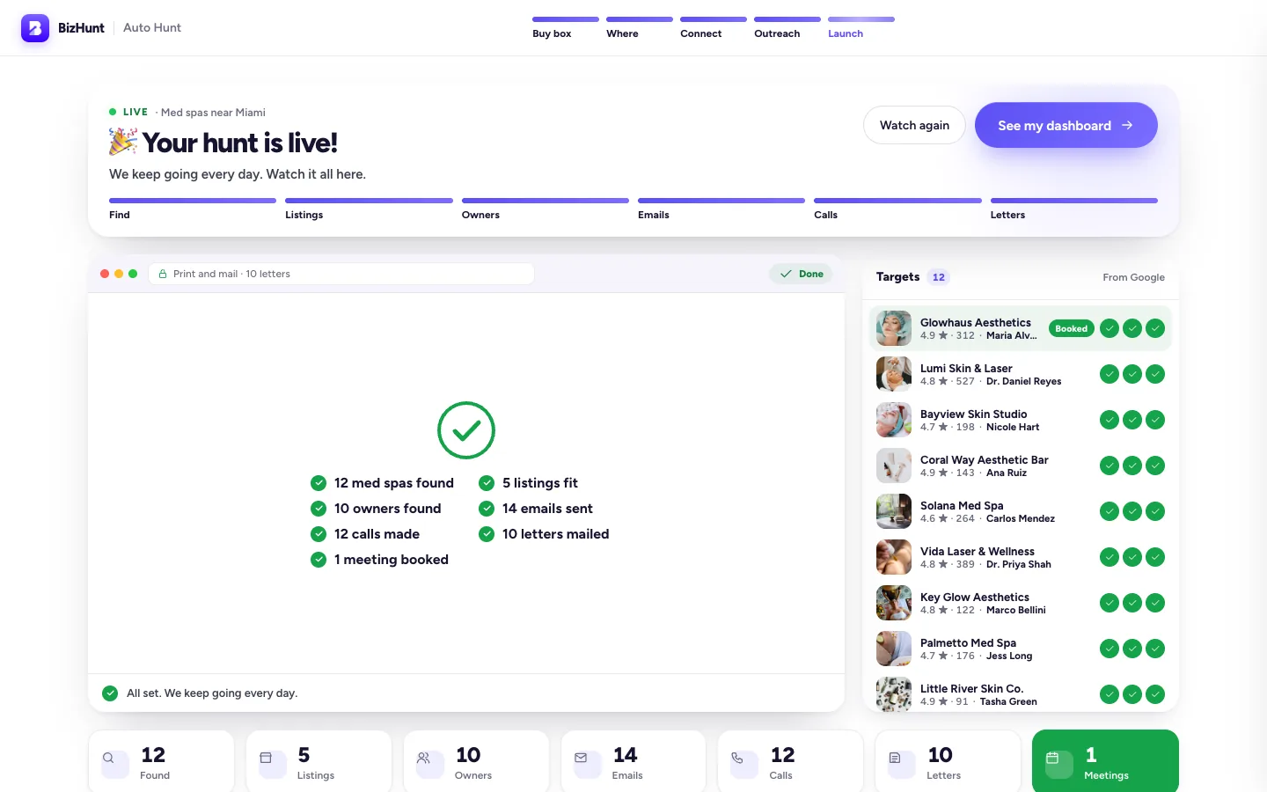1267x792 pixels.
Task: Select the Bayview Skin Studio name
Action: (x=973, y=414)
